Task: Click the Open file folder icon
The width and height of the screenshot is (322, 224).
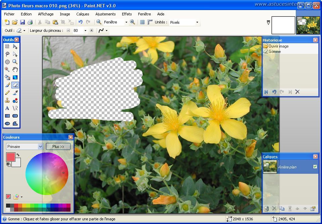Action: click(14, 22)
